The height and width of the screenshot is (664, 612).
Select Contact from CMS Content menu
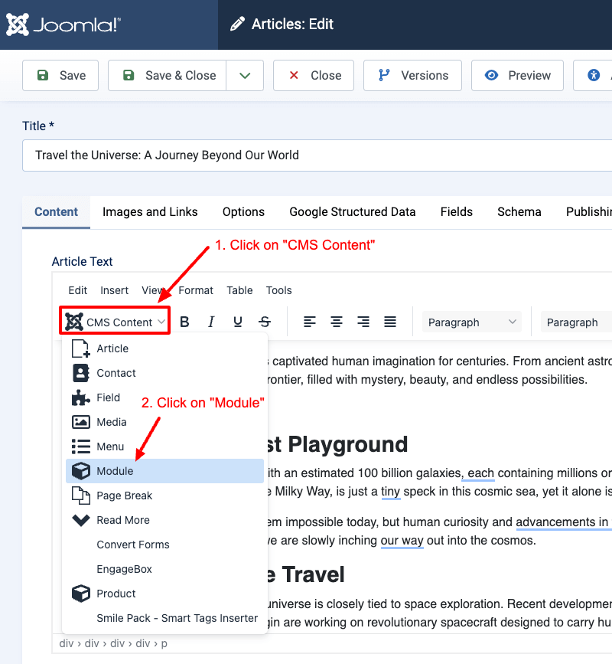coord(165,373)
